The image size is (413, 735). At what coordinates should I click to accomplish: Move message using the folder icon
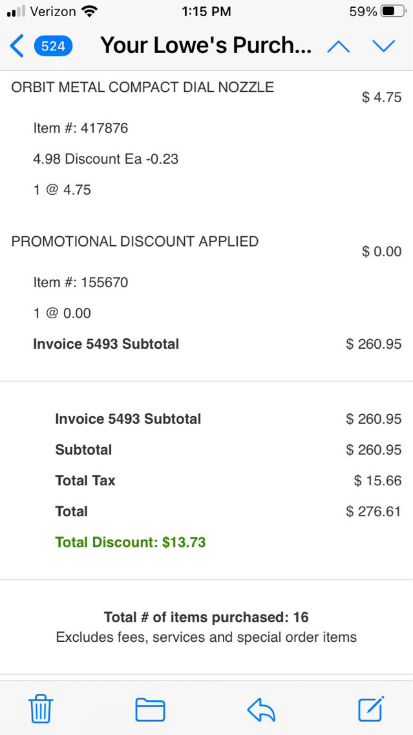[150, 709]
